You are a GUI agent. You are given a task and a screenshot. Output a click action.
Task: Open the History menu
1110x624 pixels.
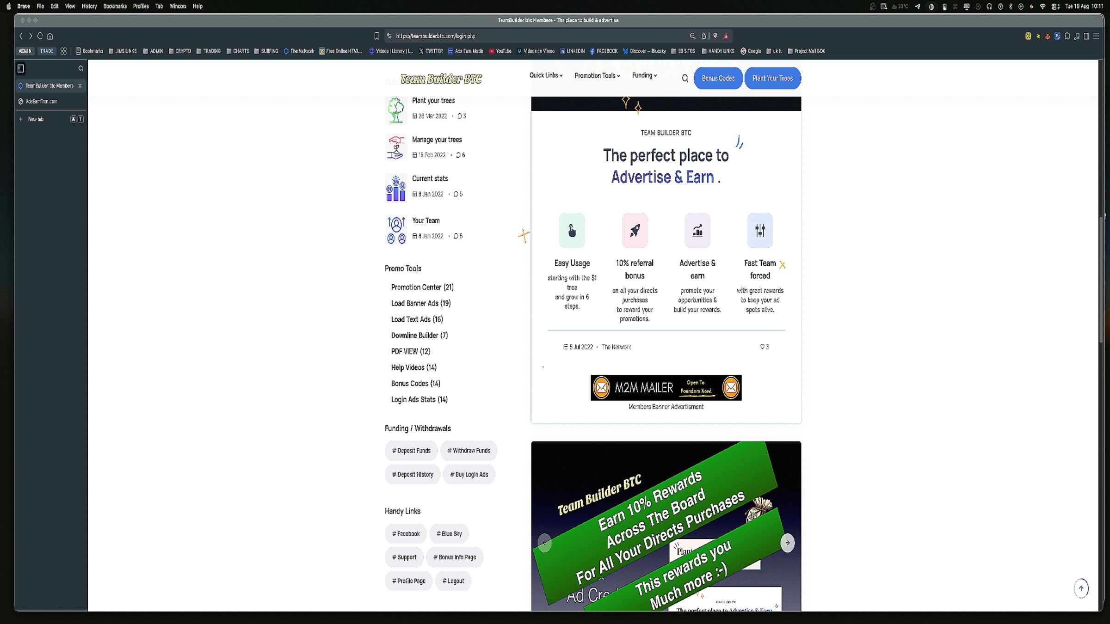coord(89,6)
